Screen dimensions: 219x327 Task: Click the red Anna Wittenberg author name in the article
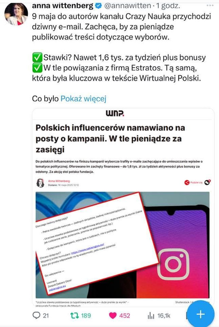(x=59, y=181)
